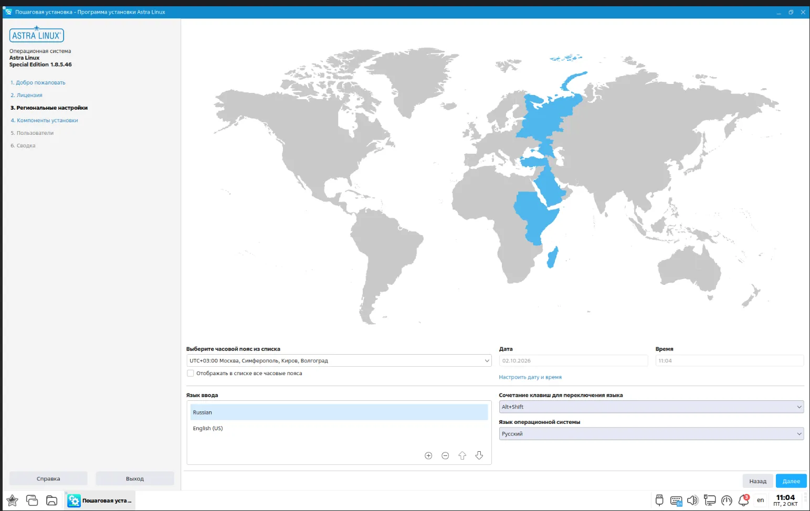The image size is (810, 511).
Task: Click the installer icon in the window title bar
Action: (8, 12)
